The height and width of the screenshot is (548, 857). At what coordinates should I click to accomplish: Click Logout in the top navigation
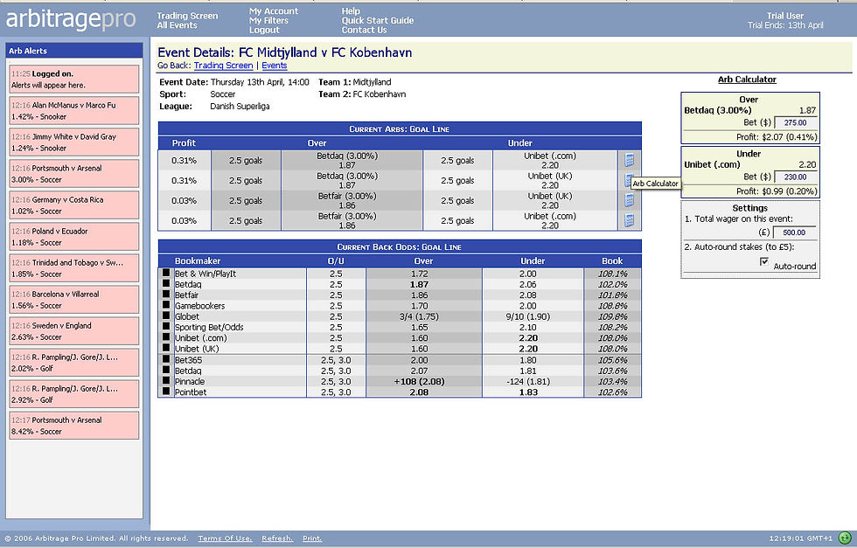click(x=264, y=30)
